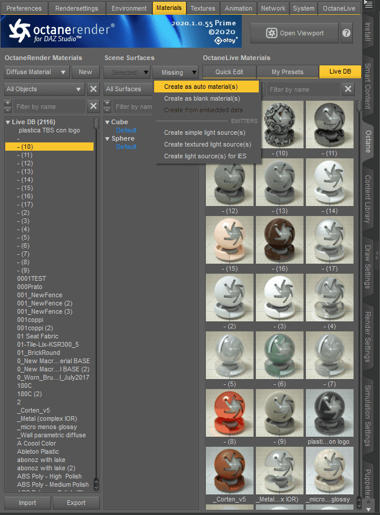Expand all materials with plus icon
This screenshot has width=380, height=515.
click(8, 103)
